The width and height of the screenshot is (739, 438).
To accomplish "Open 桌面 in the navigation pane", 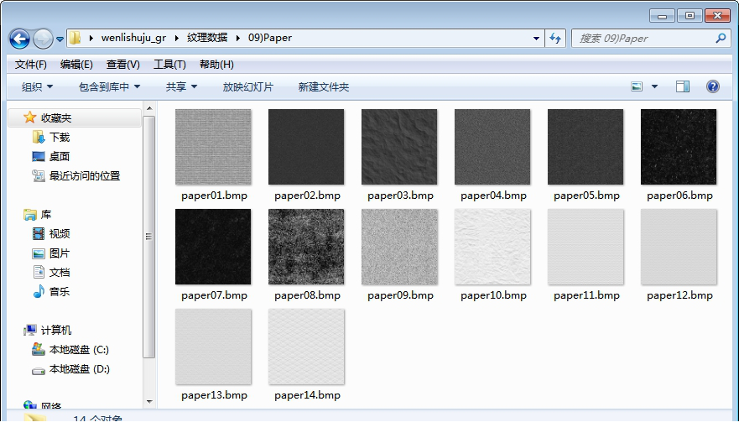I will [60, 157].
